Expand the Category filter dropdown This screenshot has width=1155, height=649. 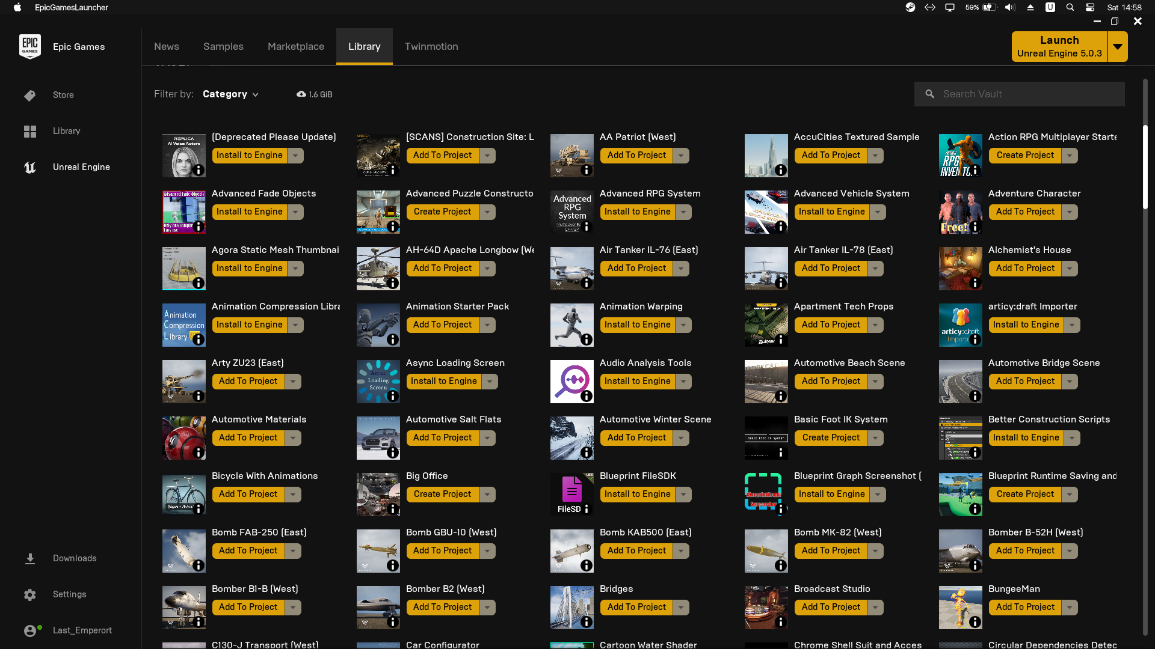tap(230, 94)
